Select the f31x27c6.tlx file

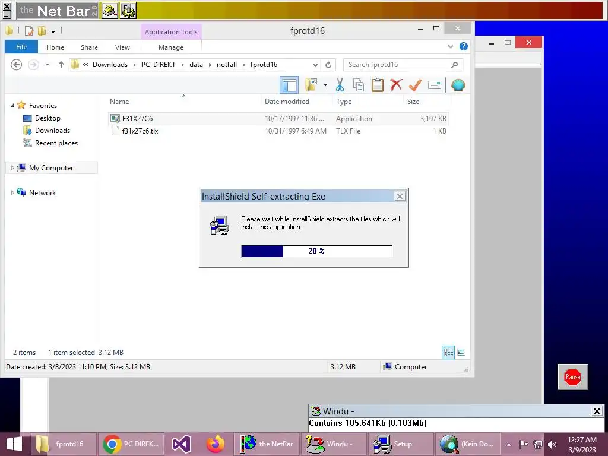coord(278,131)
